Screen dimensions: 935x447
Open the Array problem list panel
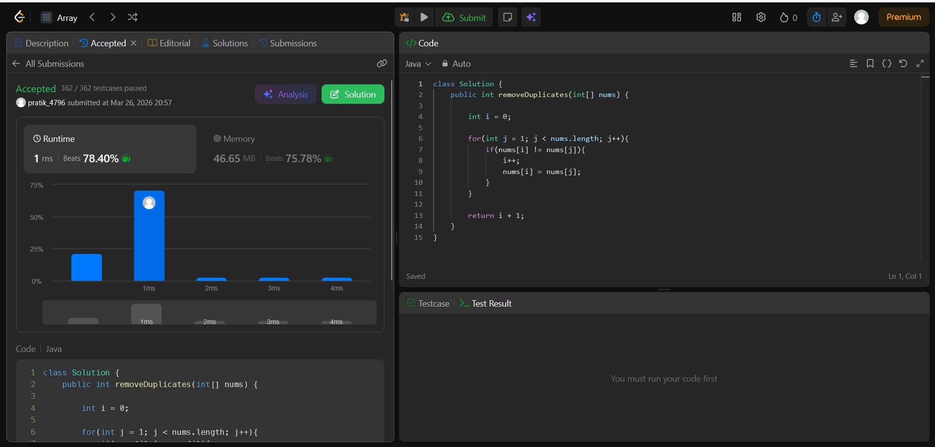pyautogui.click(x=59, y=18)
